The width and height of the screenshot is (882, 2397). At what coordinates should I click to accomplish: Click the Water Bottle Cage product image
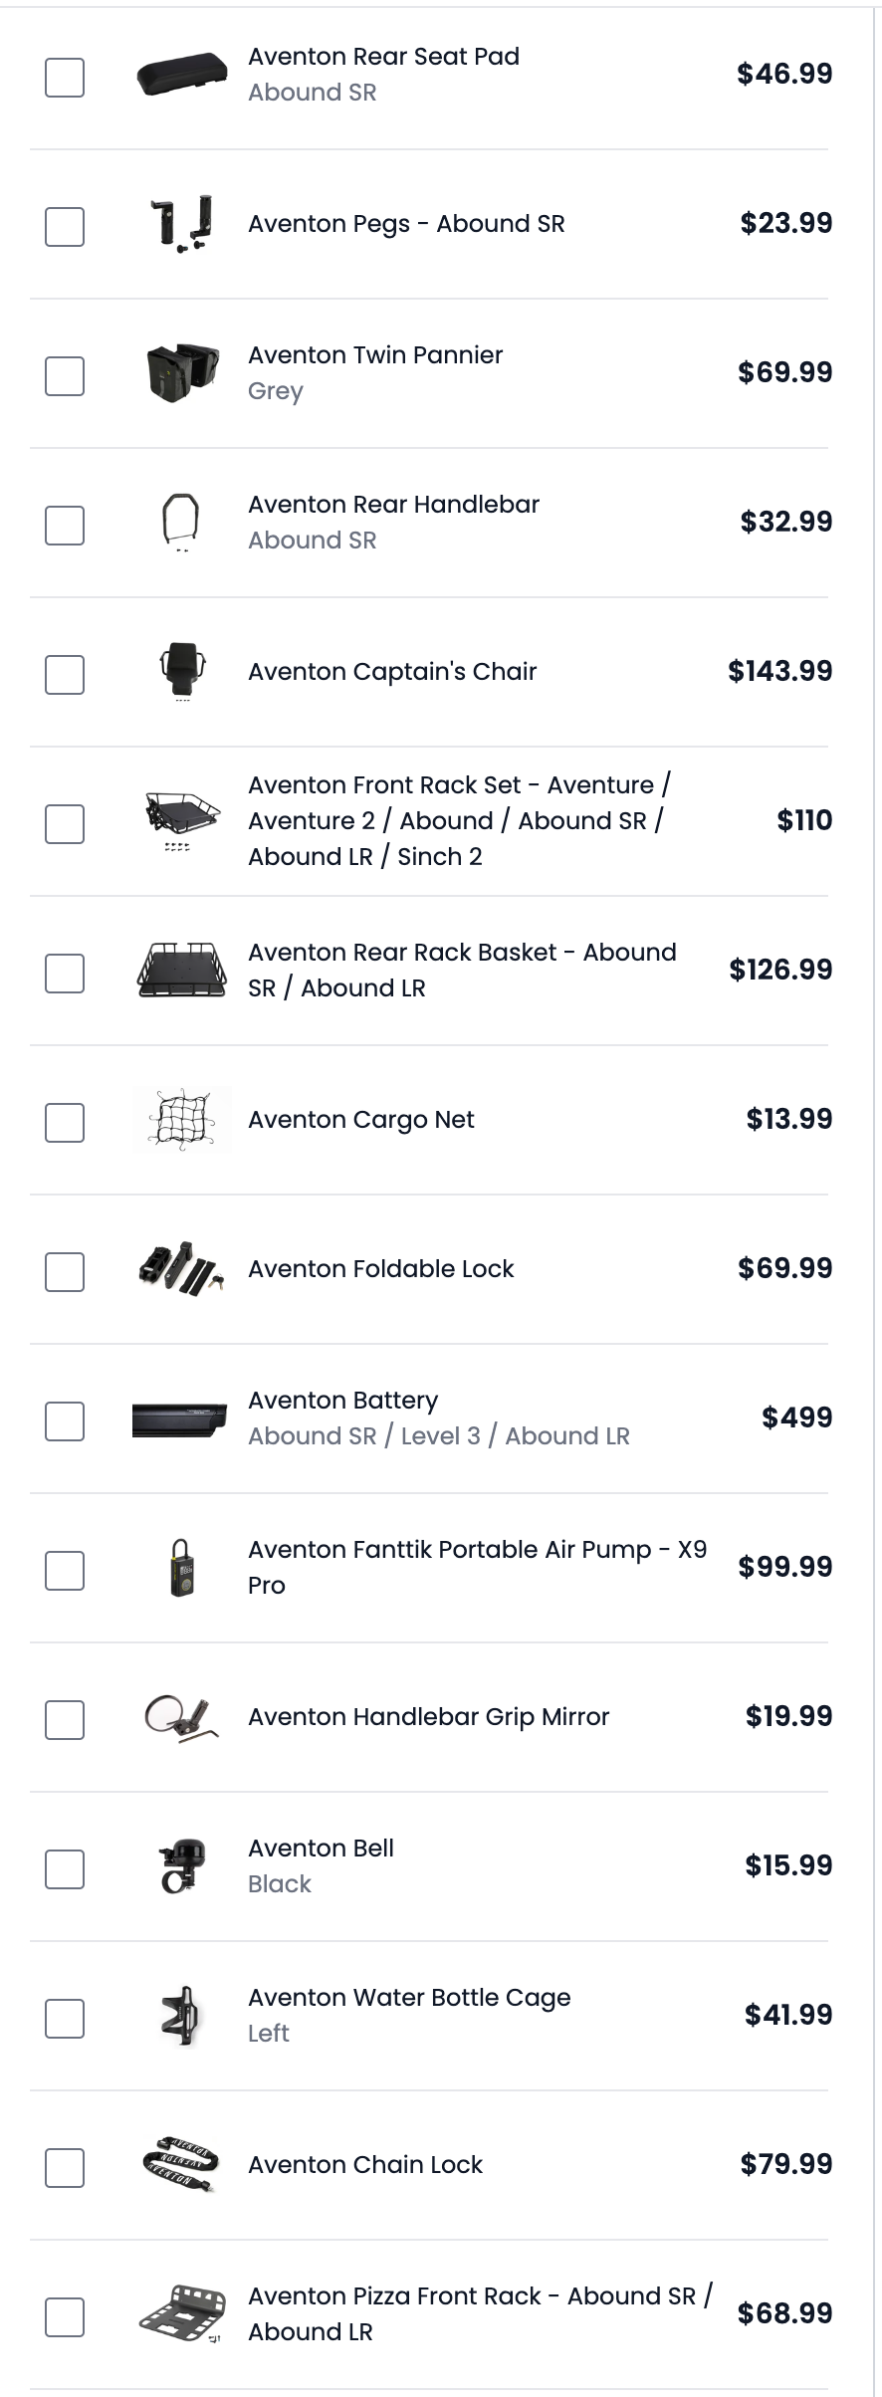click(x=182, y=2016)
